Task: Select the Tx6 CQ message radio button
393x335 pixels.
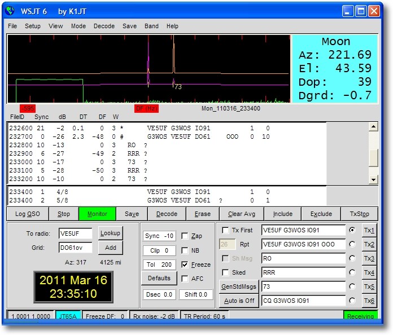Action: (353, 301)
